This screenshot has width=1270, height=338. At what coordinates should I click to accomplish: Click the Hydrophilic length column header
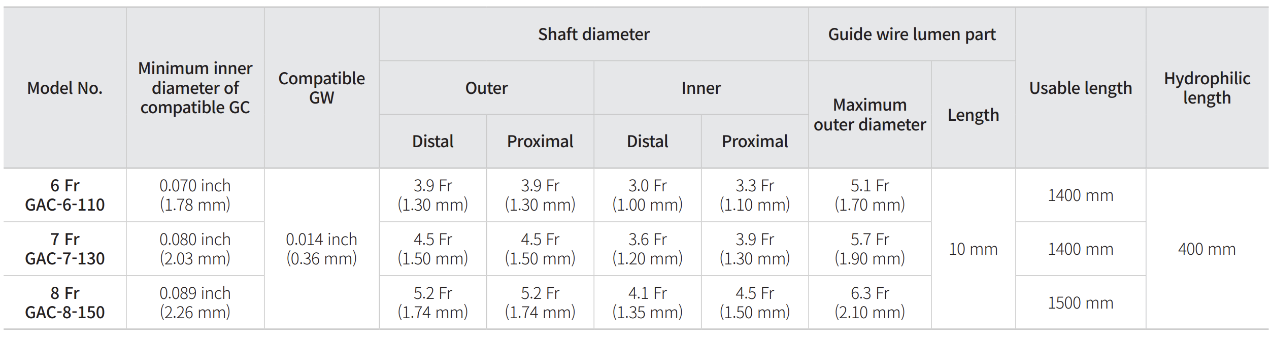1207,88
